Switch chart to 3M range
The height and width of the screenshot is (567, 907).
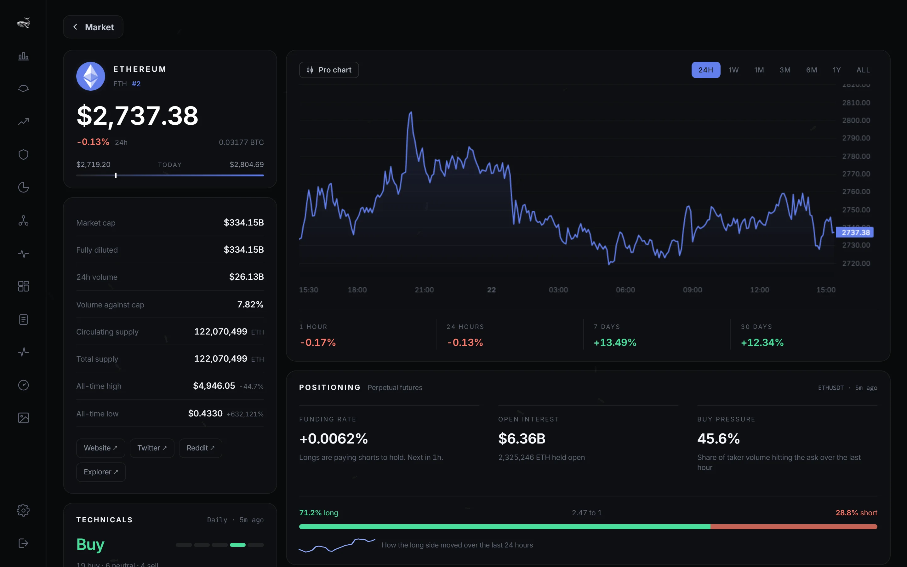pyautogui.click(x=785, y=70)
